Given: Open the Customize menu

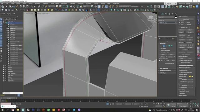Looking at the screenshot, I should coord(81,3).
